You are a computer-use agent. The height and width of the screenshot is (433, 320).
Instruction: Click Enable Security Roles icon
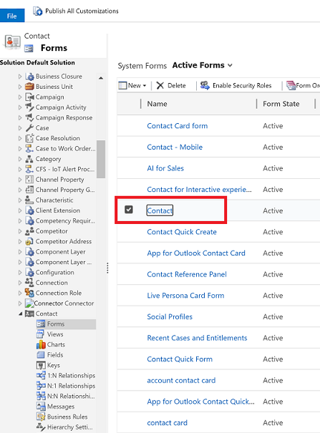[x=205, y=86]
